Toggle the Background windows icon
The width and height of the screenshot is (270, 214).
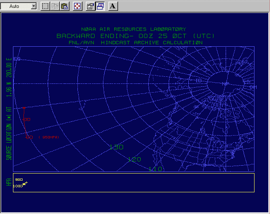(x=100, y=6)
